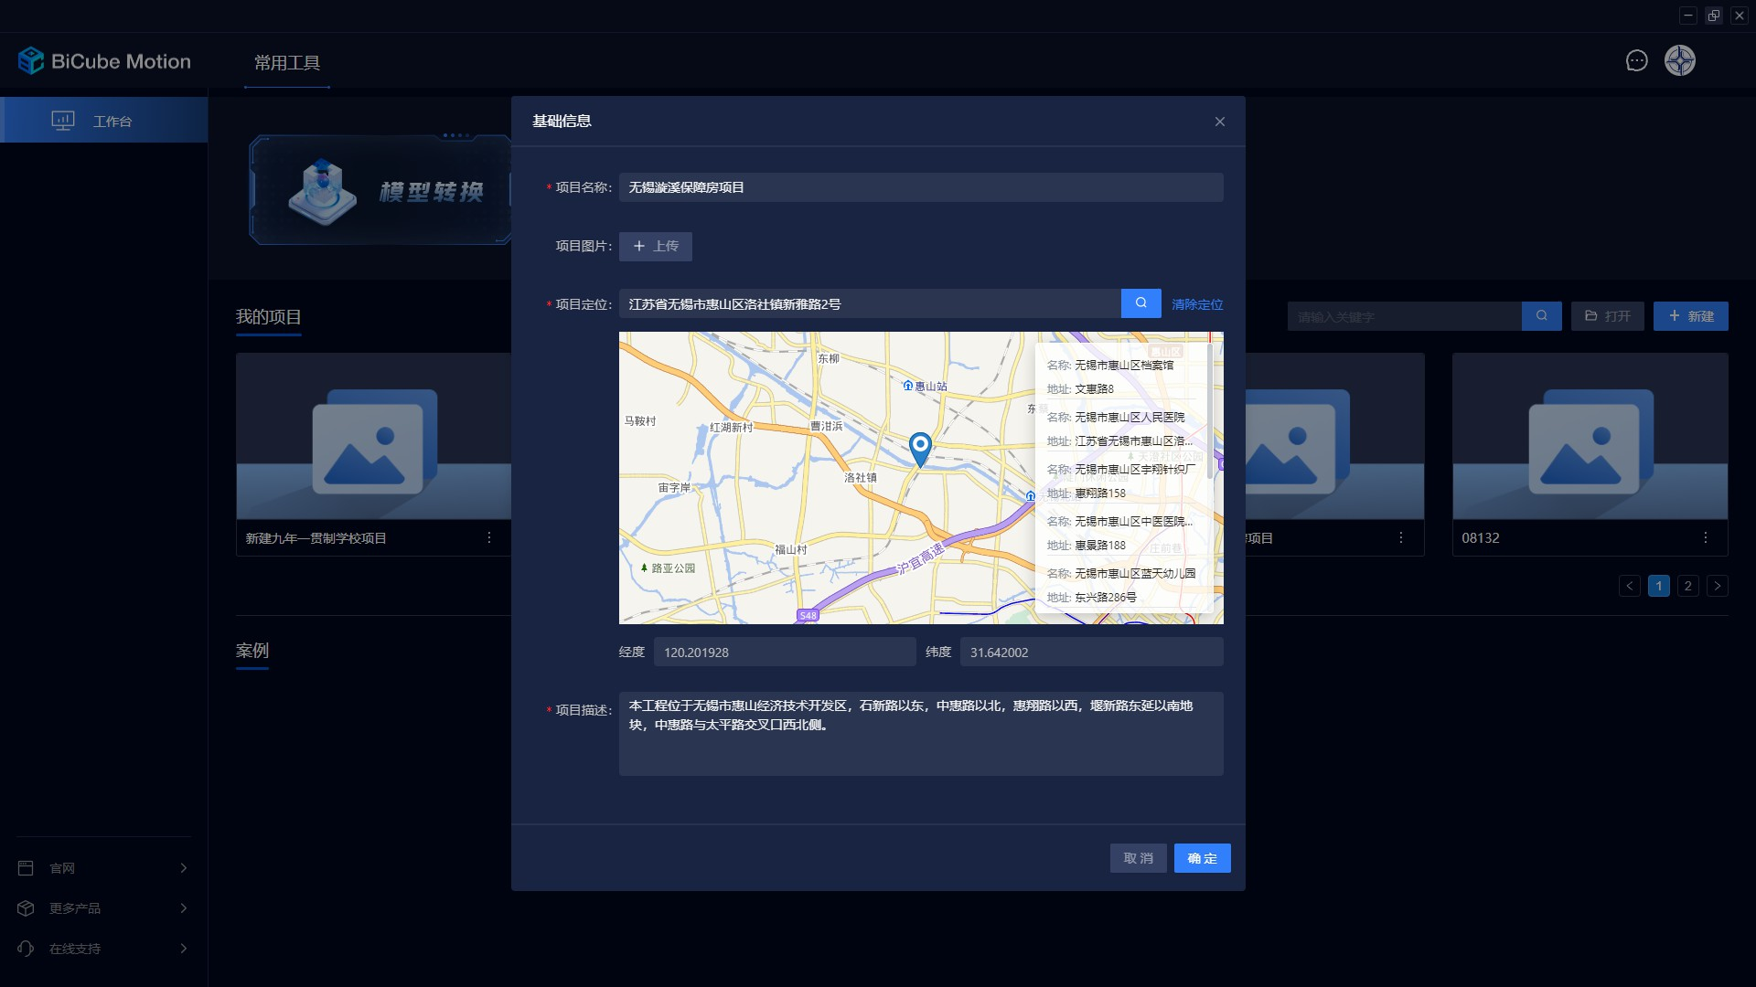This screenshot has height=987, width=1756.
Task: Click the BiCube Motion logo
Action: (x=104, y=61)
